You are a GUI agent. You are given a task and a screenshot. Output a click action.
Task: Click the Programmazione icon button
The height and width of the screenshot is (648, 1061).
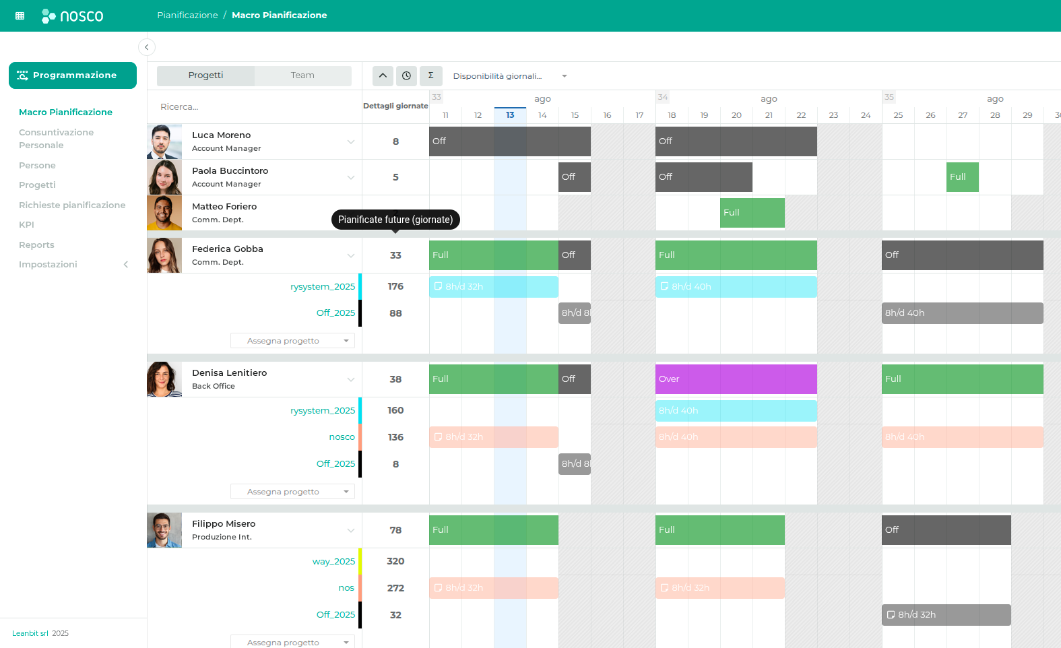point(73,75)
